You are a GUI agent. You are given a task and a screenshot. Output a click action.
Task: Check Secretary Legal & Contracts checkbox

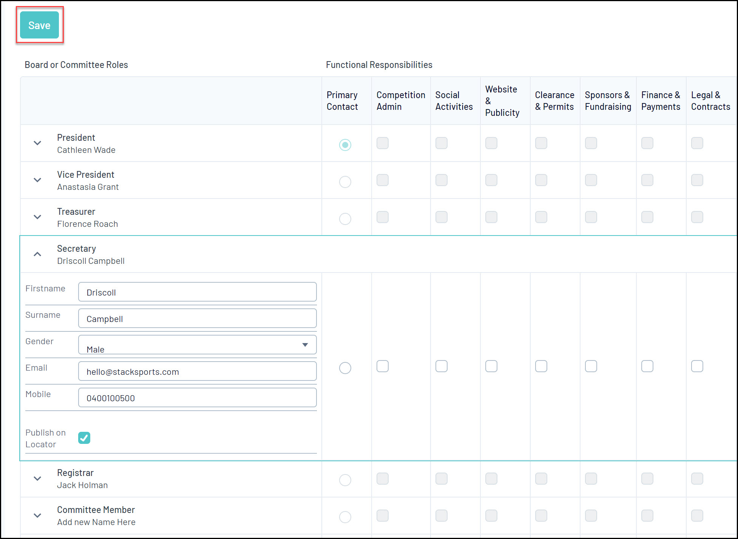(697, 366)
